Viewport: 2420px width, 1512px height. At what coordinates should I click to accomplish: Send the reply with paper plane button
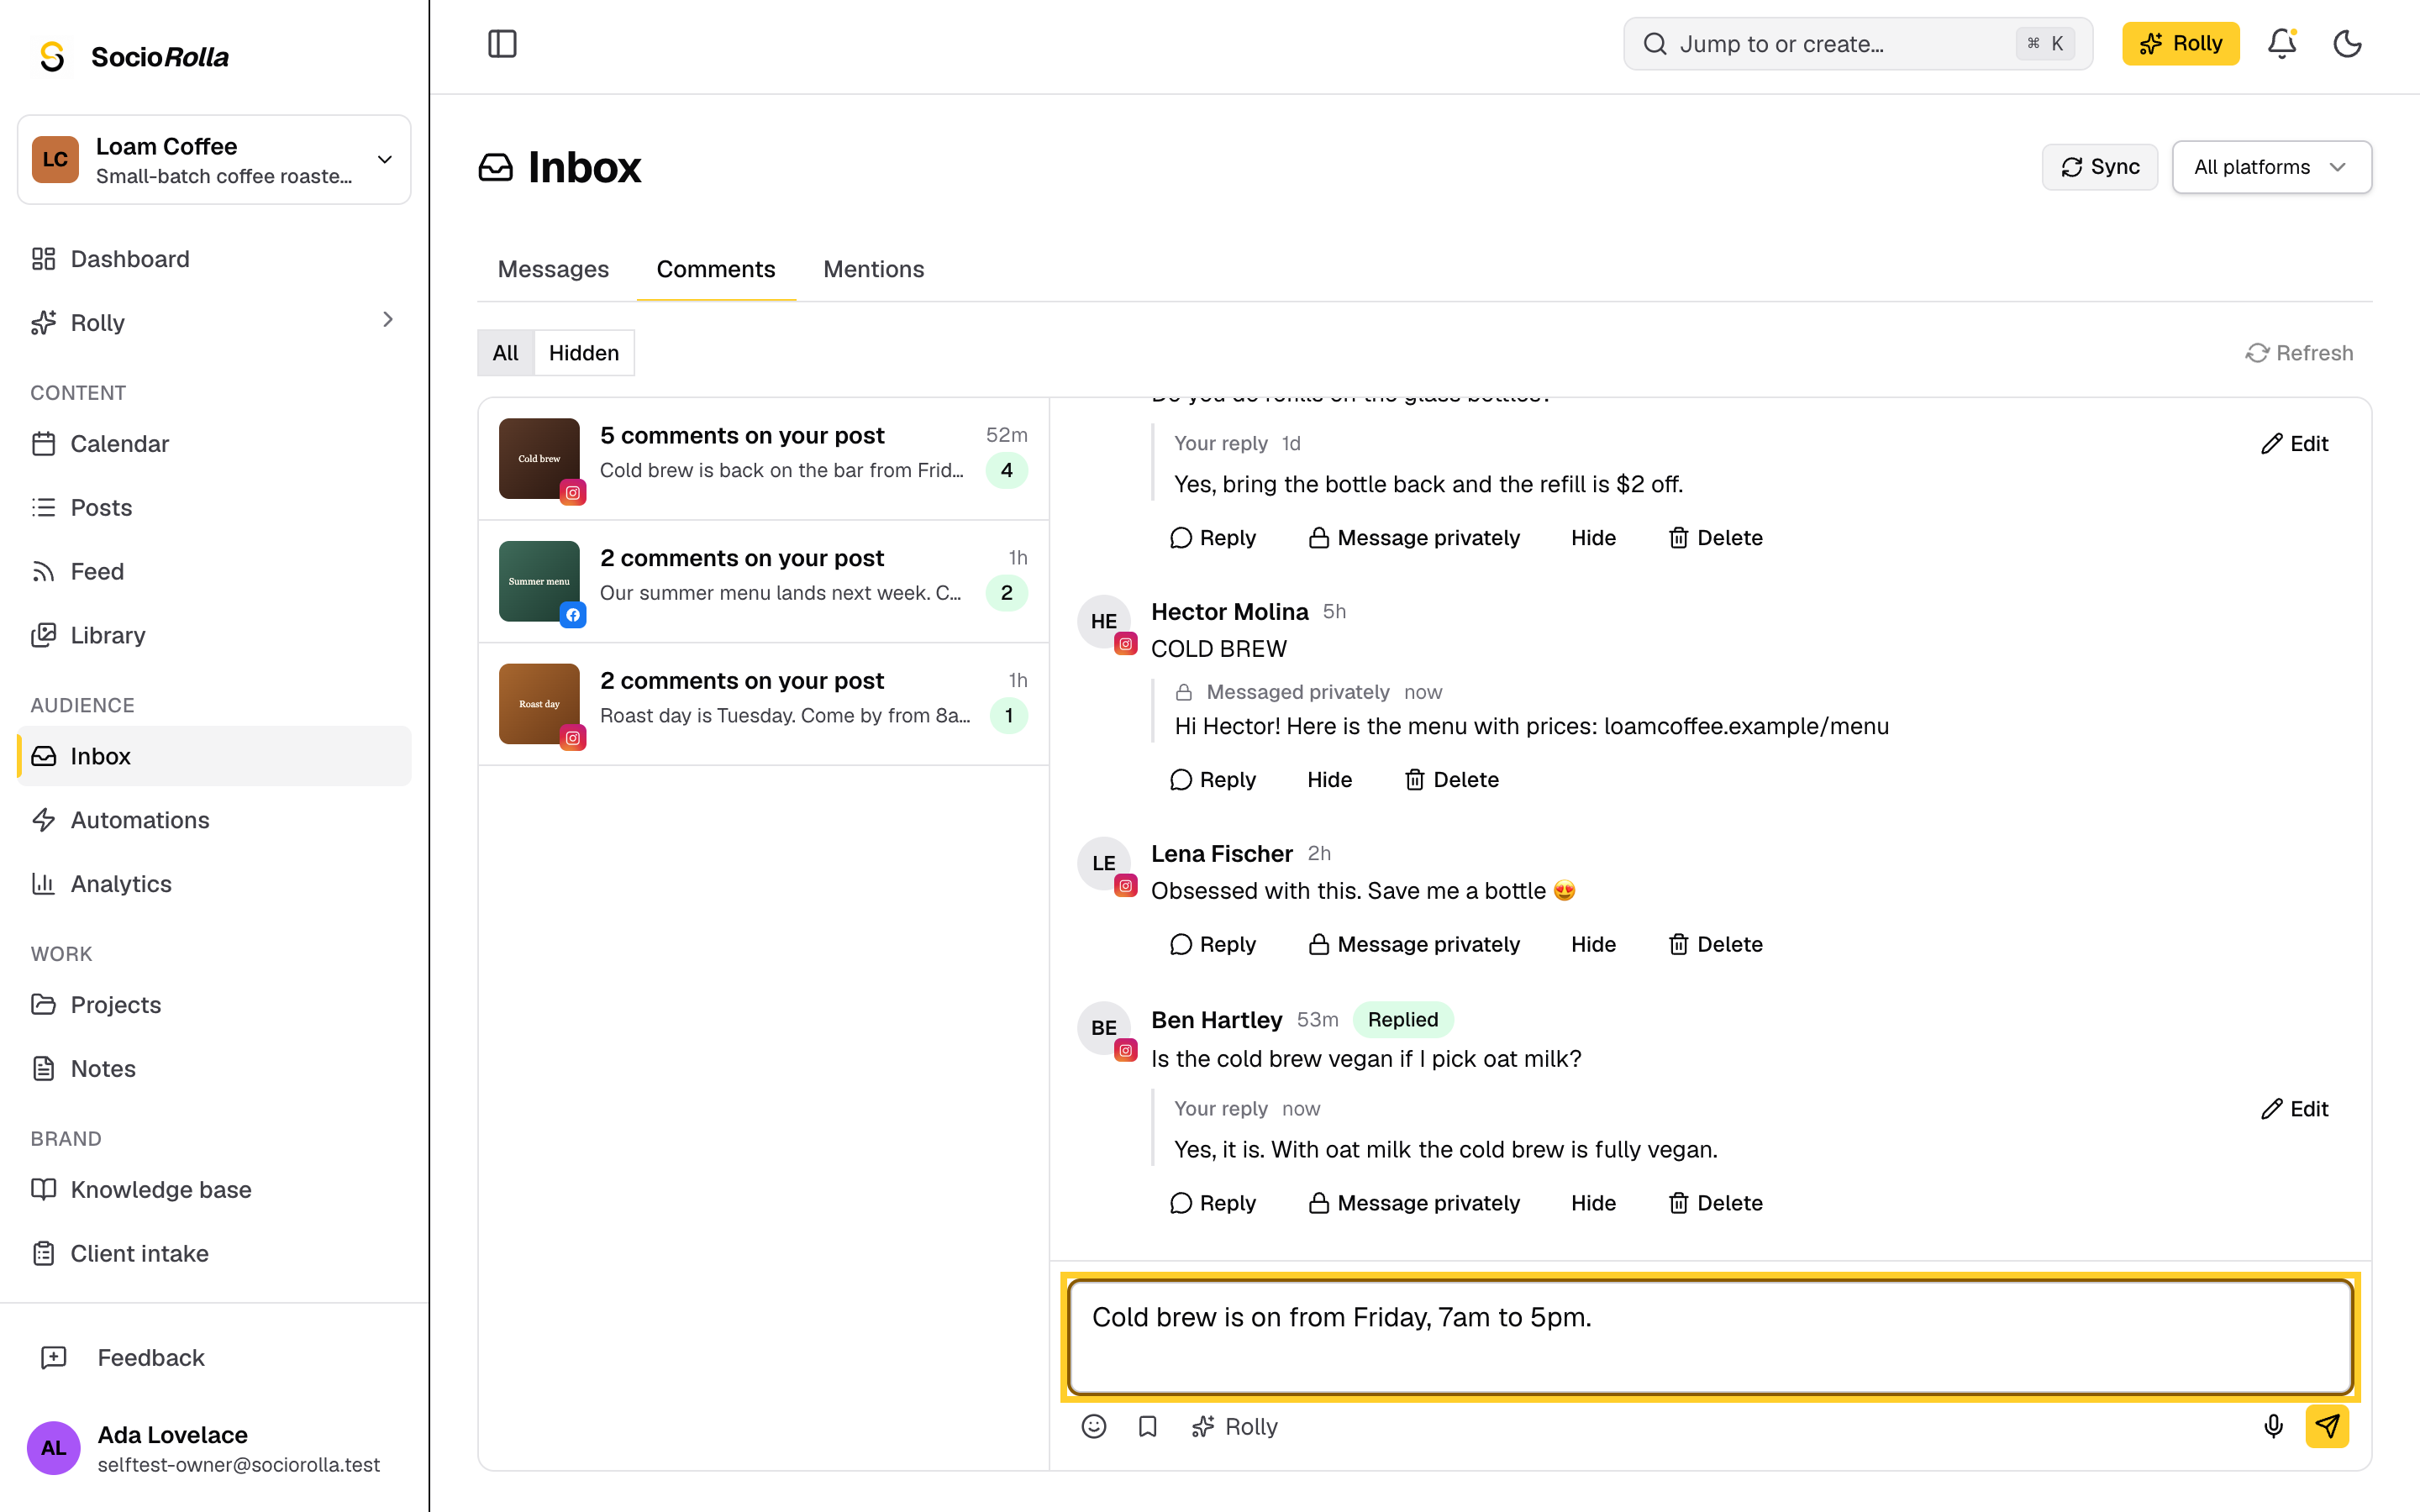point(2327,1426)
